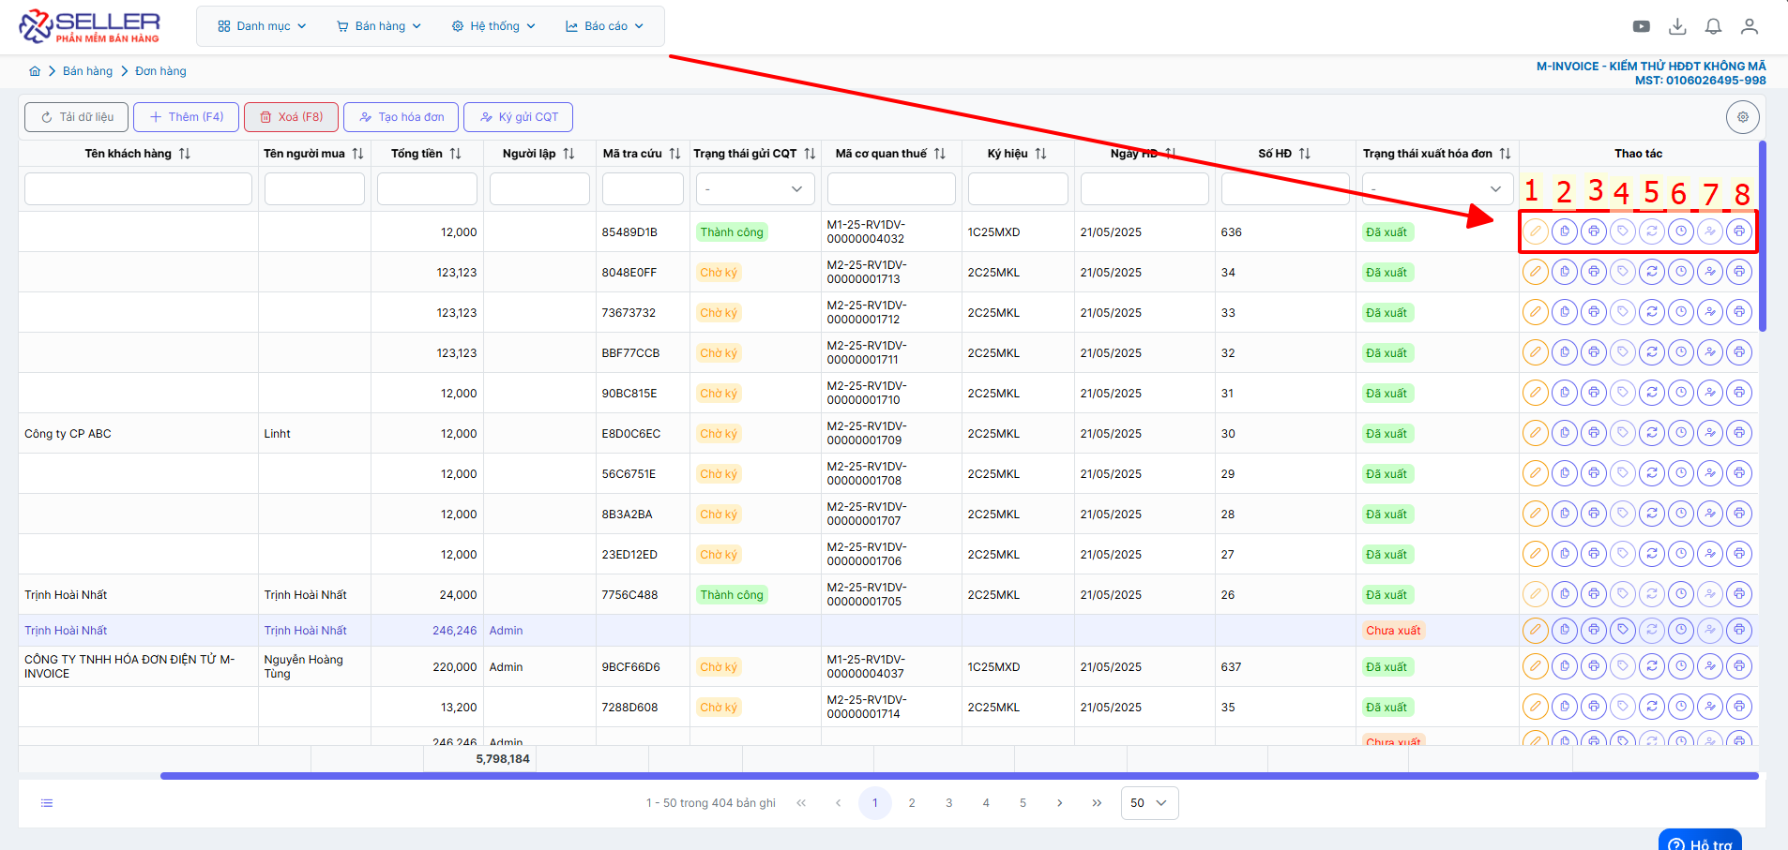Click the Xoá (F8) button
Screen dimensions: 1788x850
291,117
